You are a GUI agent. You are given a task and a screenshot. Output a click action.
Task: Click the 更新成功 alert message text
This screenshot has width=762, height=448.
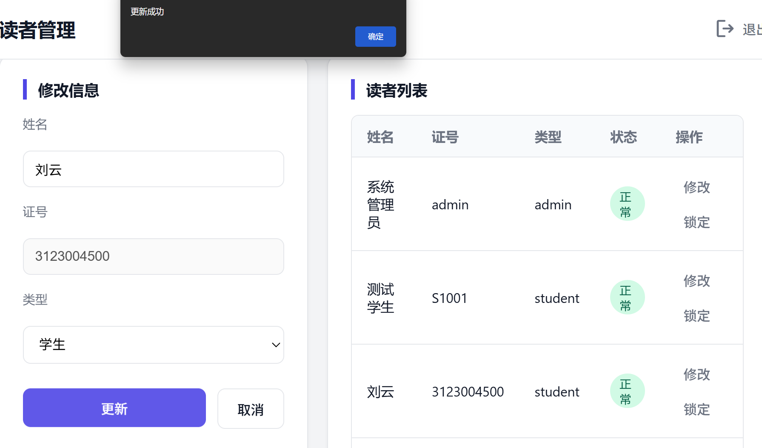click(x=147, y=11)
